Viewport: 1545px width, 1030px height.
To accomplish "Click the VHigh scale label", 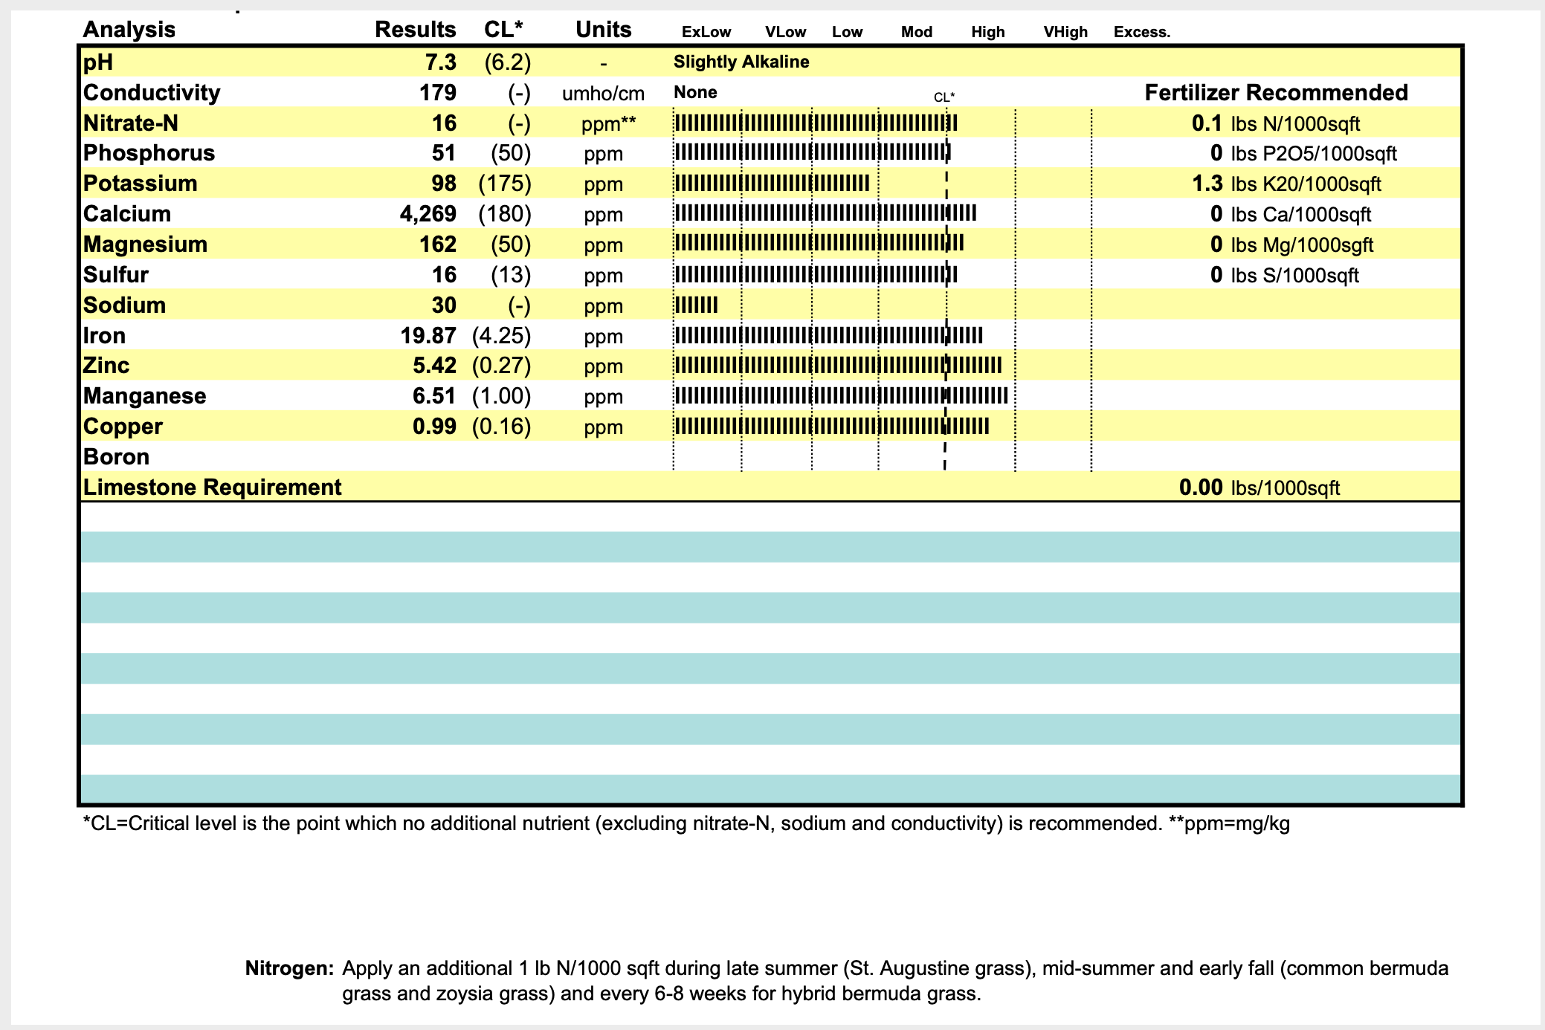I will (1065, 32).
